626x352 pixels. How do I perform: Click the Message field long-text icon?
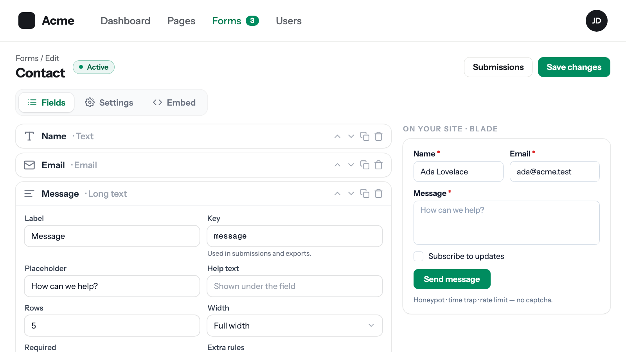(x=29, y=194)
